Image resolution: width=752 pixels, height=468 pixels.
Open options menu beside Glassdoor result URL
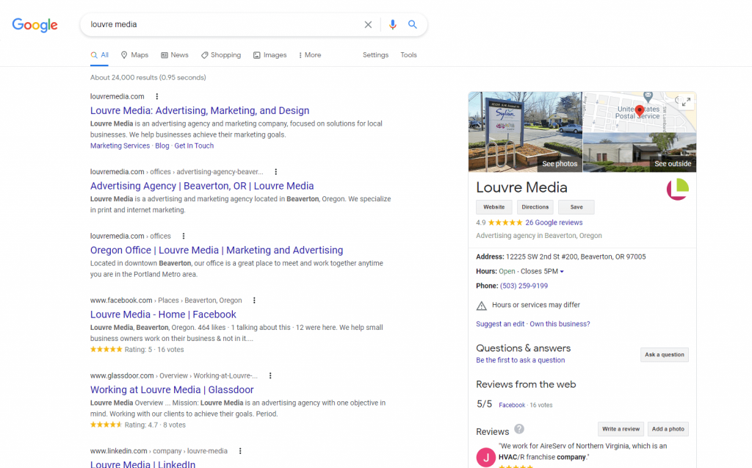[x=270, y=376]
